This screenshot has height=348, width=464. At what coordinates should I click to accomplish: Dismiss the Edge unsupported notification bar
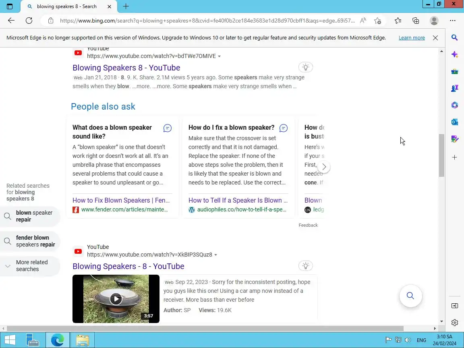pos(435,37)
